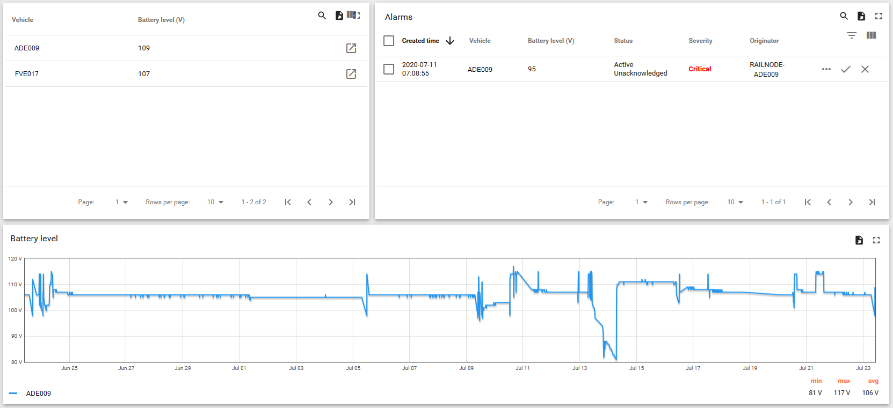Search in the Vehicle table widget
893x408 pixels.
(x=322, y=16)
